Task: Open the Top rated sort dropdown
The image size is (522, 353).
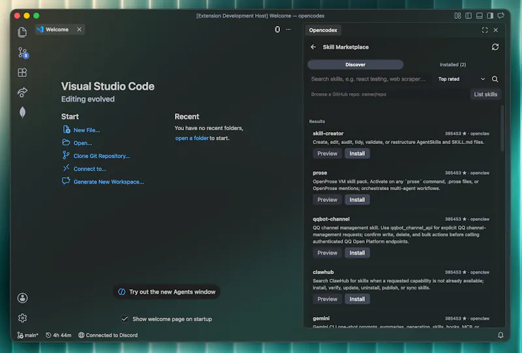Action: tap(461, 79)
